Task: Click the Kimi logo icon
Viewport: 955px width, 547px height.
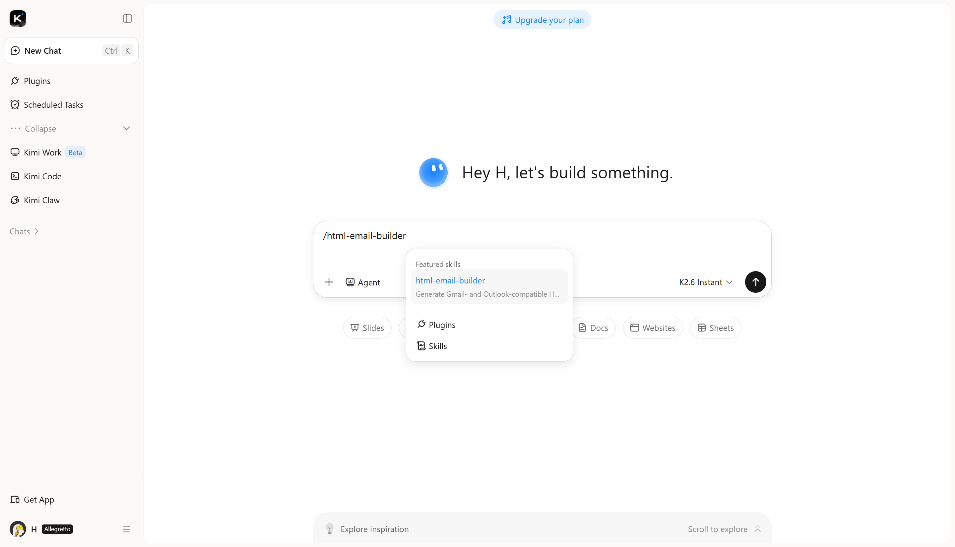Action: 18,19
